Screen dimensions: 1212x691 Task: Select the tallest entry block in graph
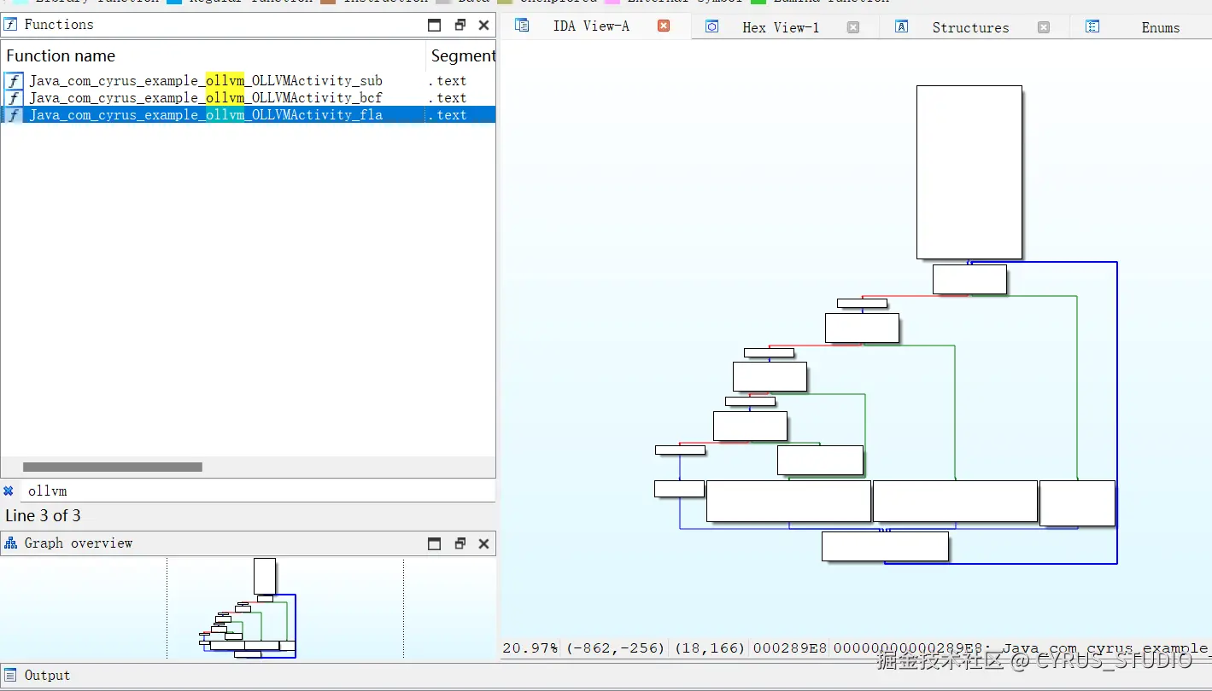969,172
